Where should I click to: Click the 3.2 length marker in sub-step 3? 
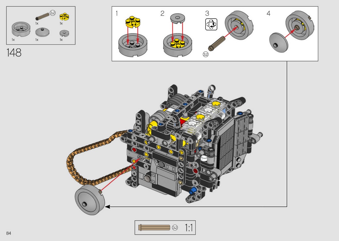tap(206, 54)
